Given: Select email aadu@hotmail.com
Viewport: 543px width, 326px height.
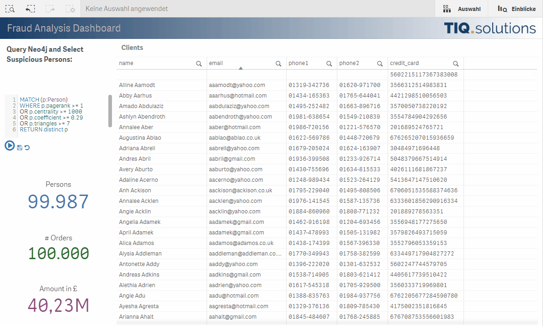Looking at the screenshot, I should pyautogui.click(x=234, y=295).
